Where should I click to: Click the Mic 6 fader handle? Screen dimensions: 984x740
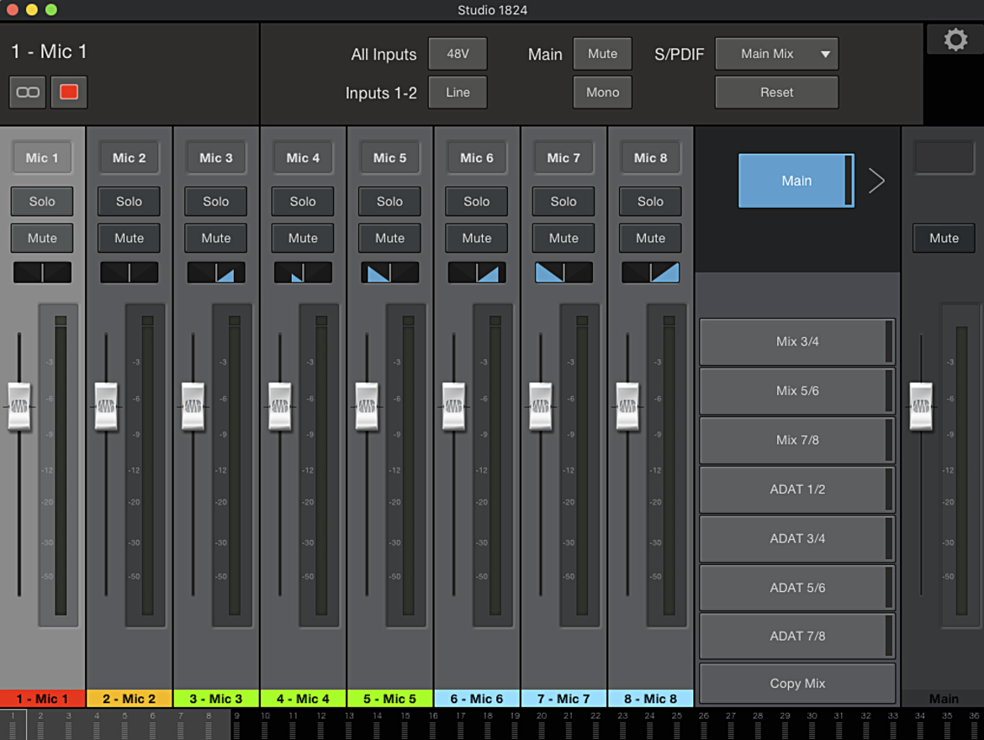[453, 406]
